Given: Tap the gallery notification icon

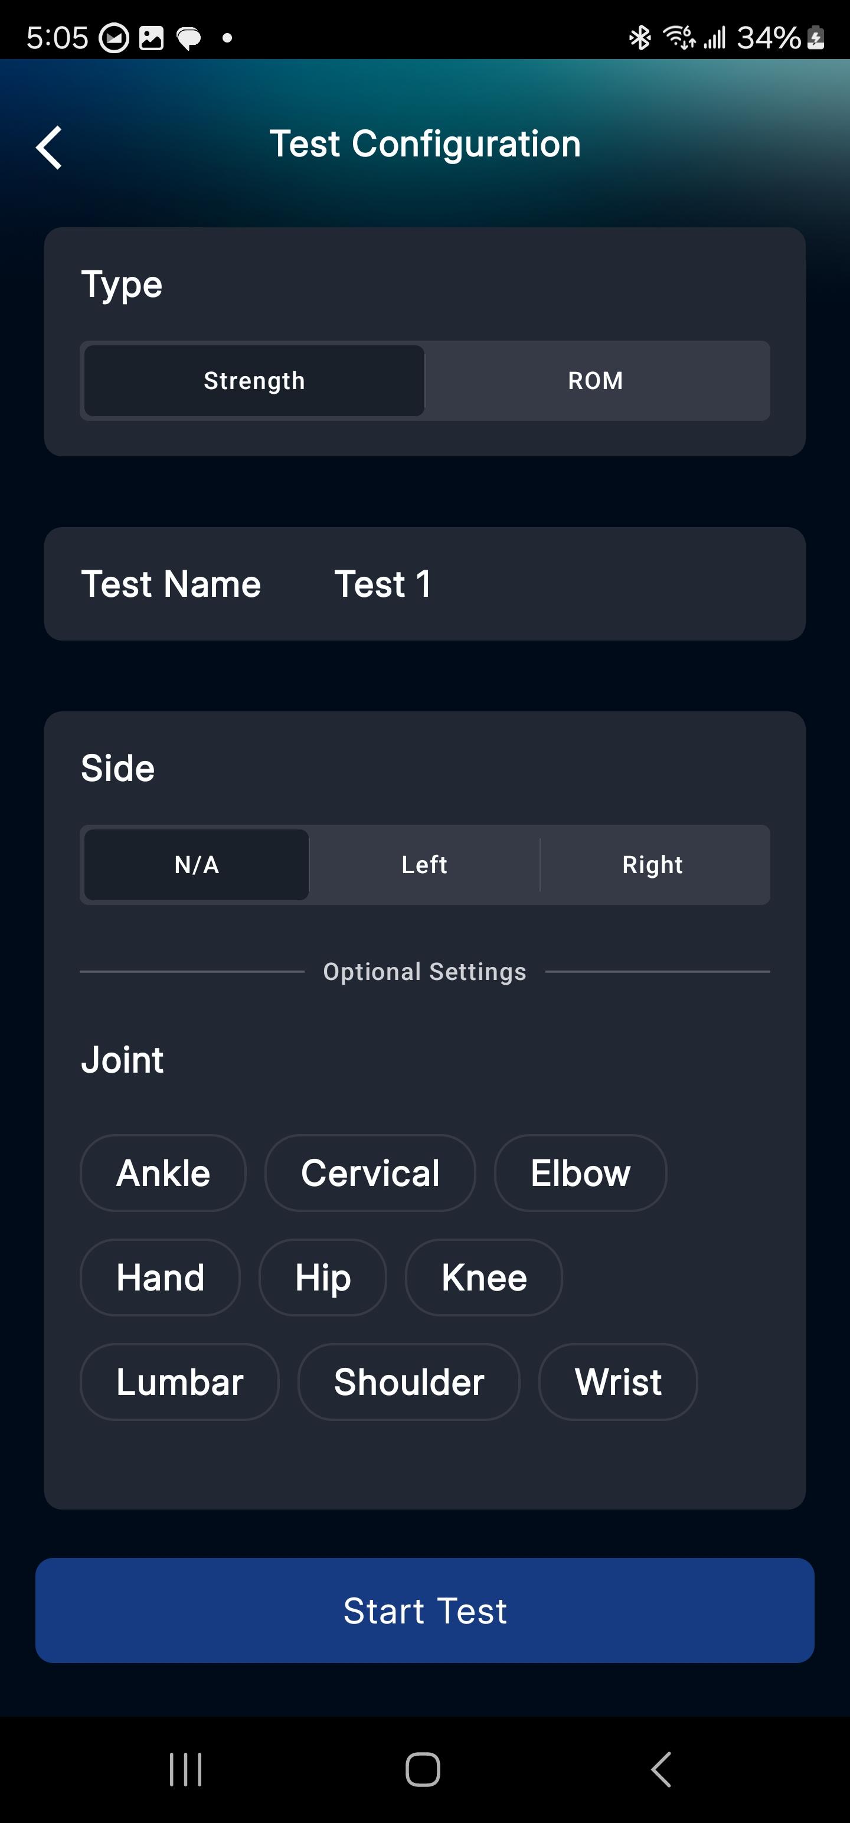Looking at the screenshot, I should pyautogui.click(x=151, y=38).
